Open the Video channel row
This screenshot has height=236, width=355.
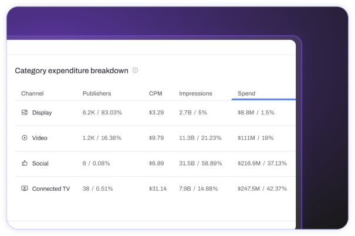[x=40, y=138]
